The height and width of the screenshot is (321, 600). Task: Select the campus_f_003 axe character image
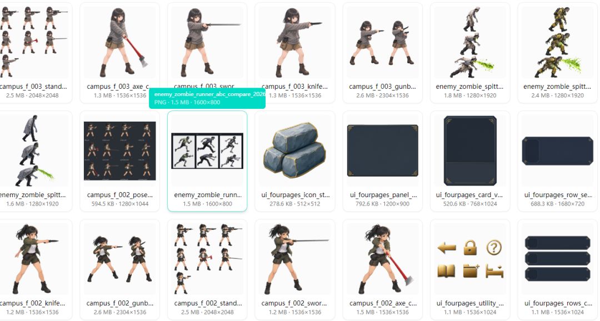[x=120, y=42]
